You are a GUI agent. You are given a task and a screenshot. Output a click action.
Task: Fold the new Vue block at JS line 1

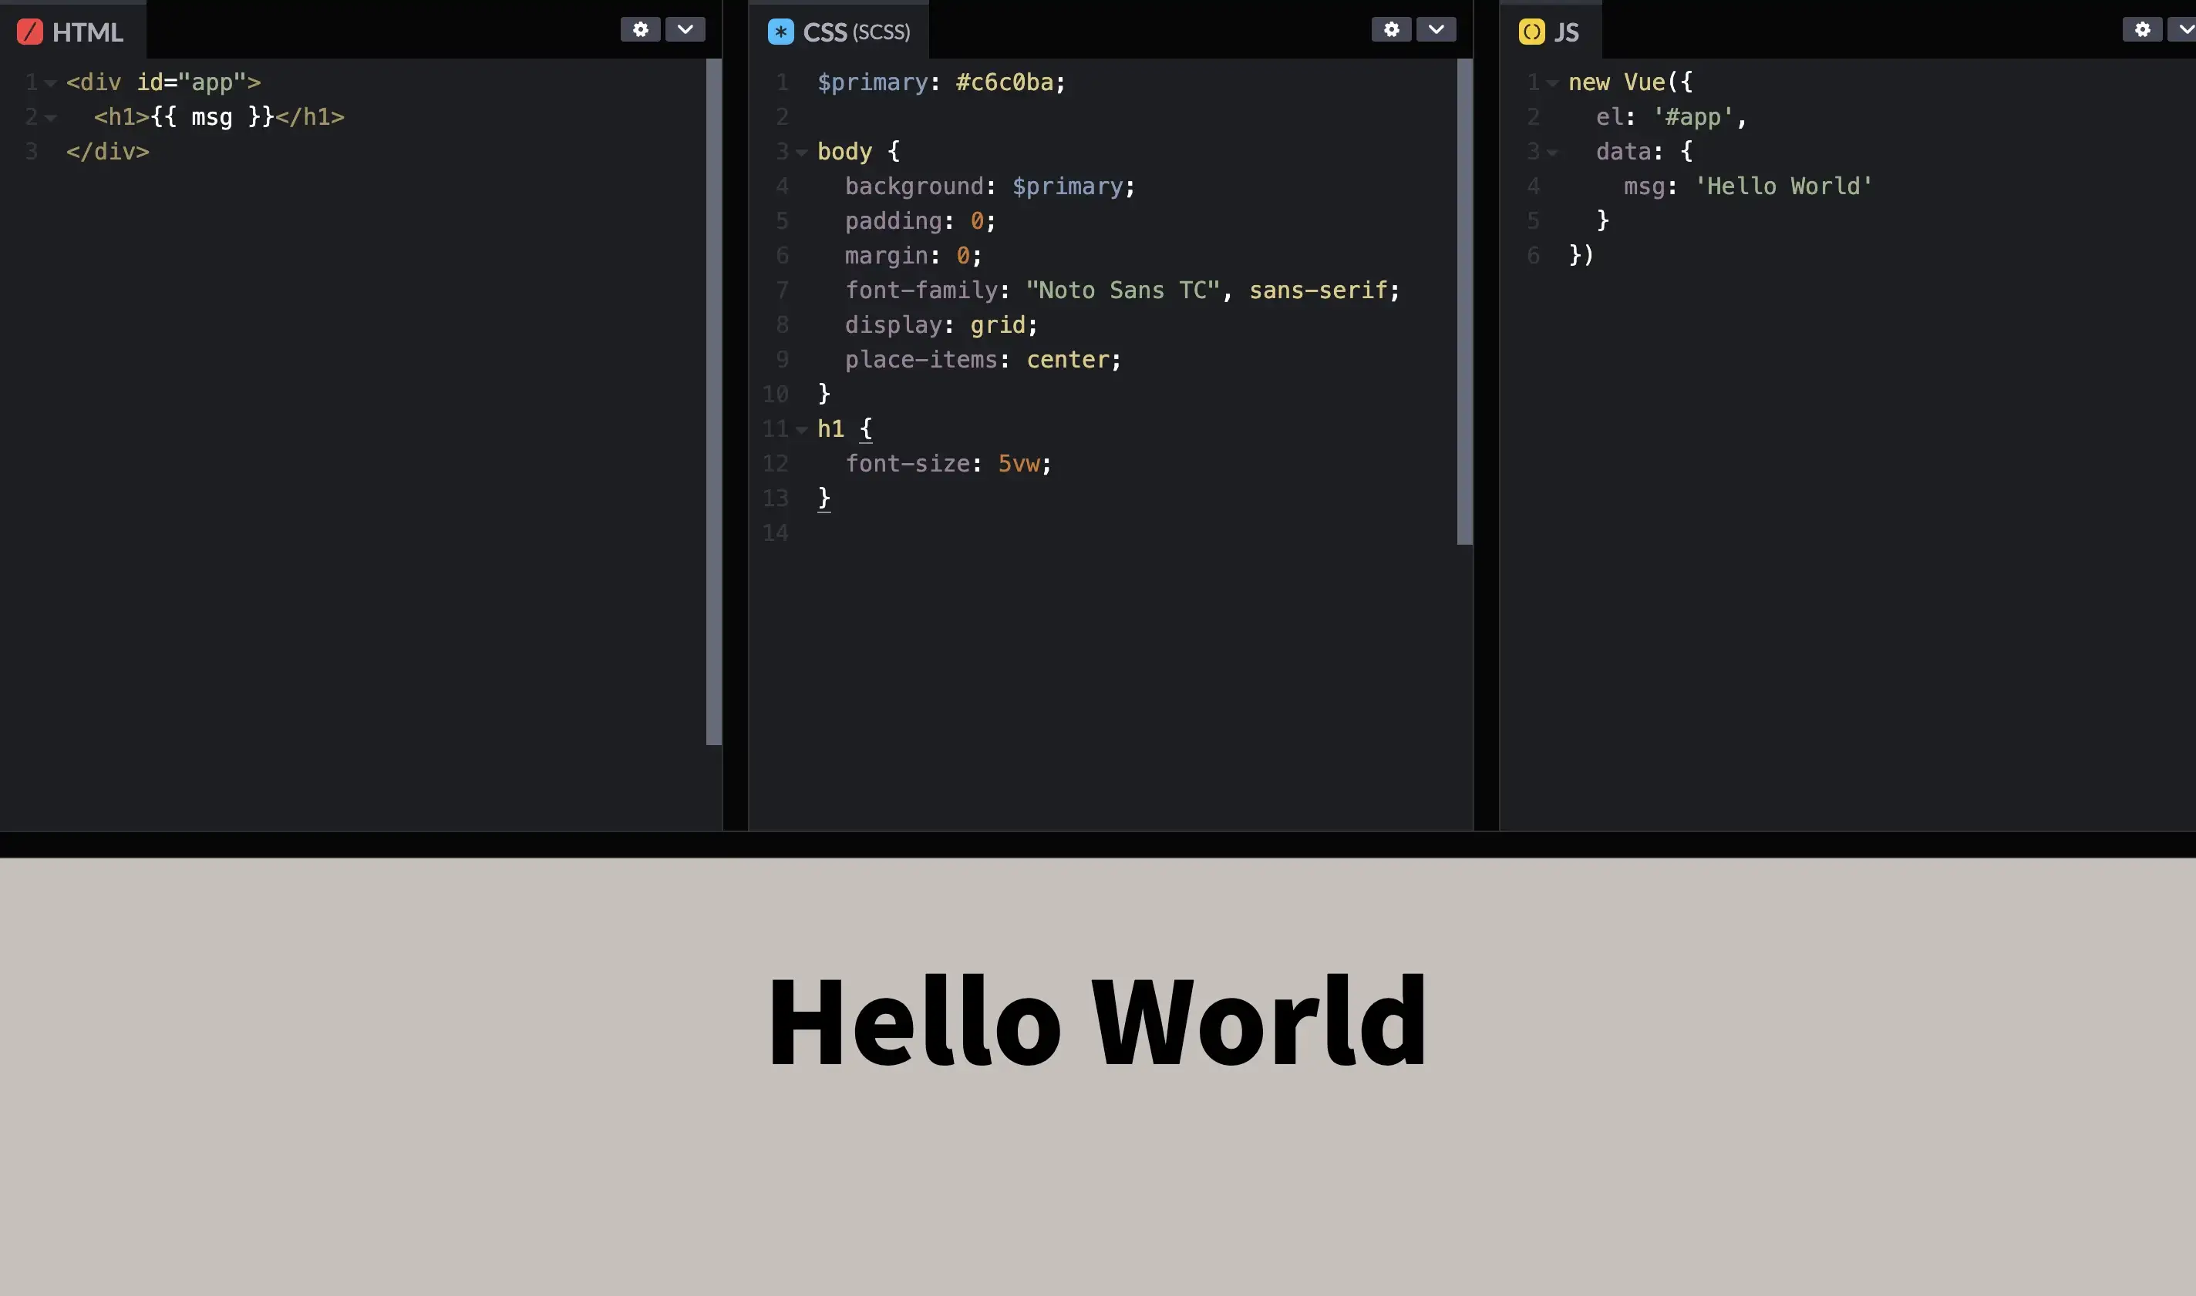click(x=1552, y=83)
